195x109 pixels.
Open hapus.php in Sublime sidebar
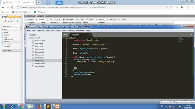39,44
